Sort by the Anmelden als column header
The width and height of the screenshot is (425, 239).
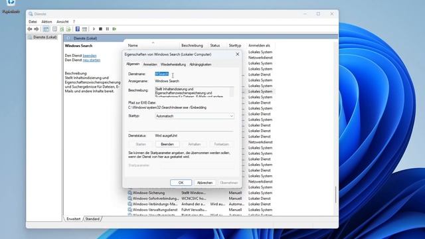point(259,46)
